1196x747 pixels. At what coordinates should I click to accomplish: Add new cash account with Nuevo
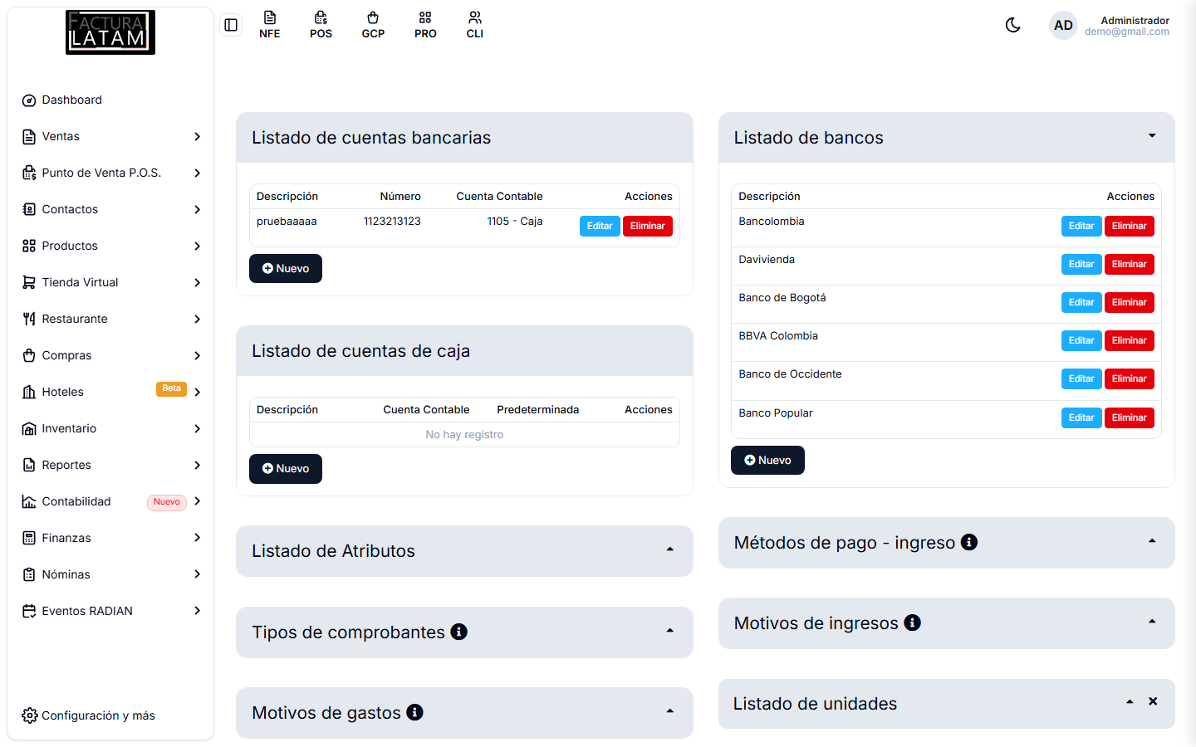click(286, 468)
